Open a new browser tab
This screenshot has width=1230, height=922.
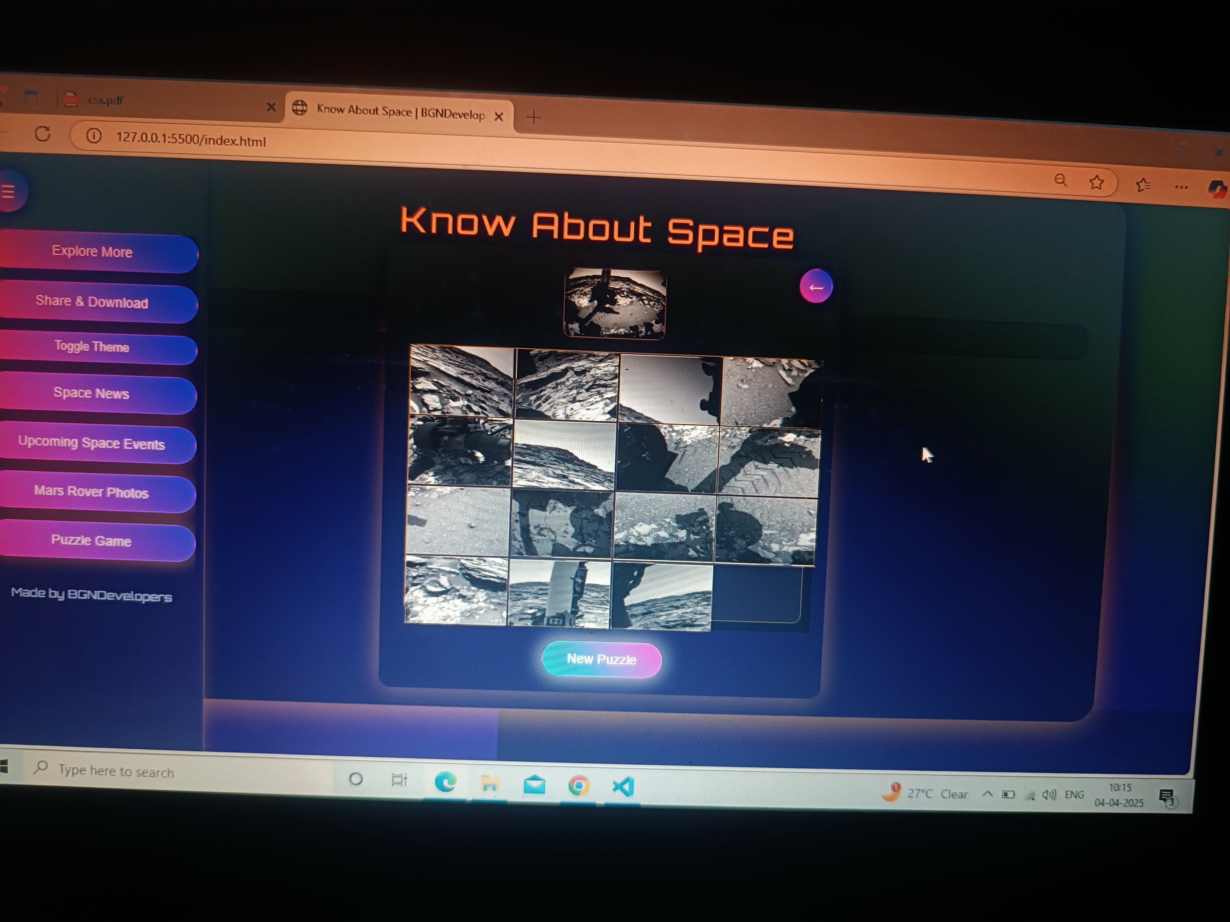[533, 117]
